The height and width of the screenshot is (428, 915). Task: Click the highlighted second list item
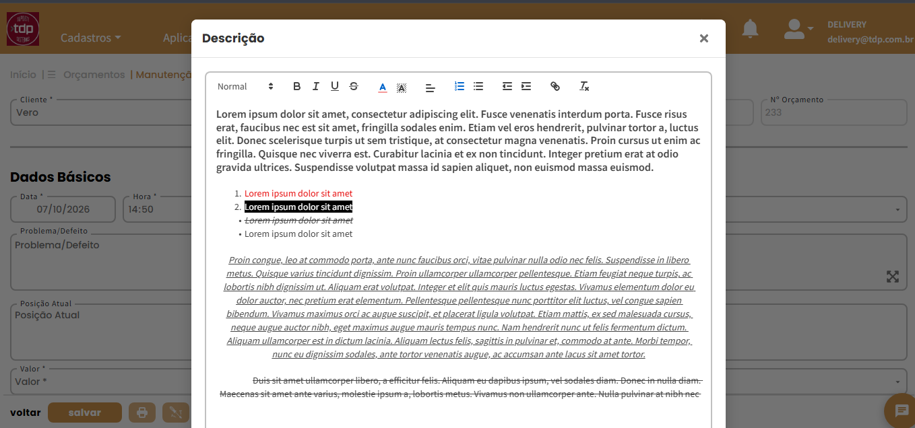pos(298,207)
